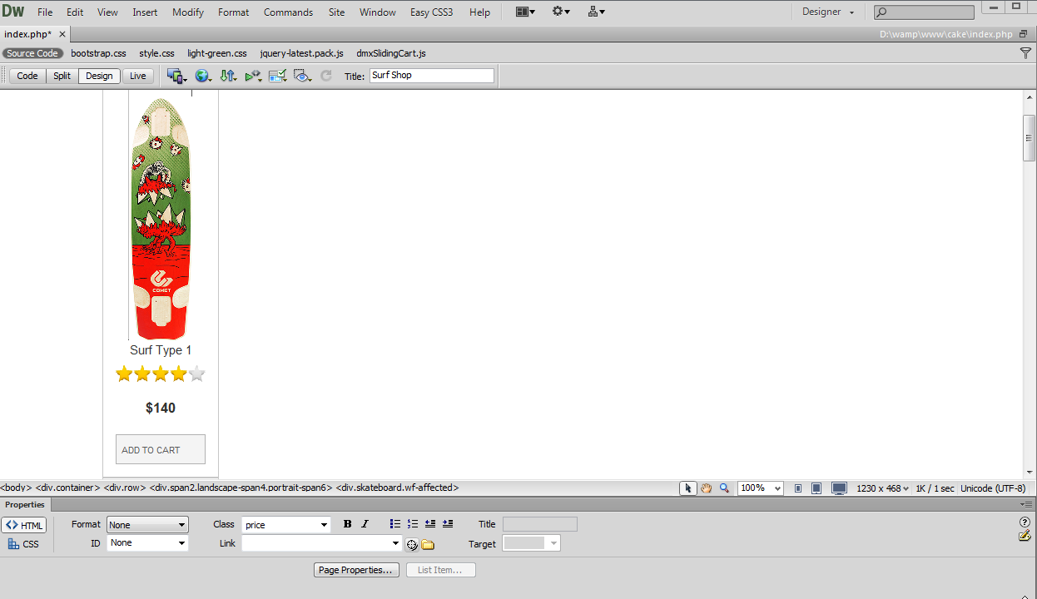Open Properties panel Help icon
The width and height of the screenshot is (1037, 599).
(x=1025, y=522)
